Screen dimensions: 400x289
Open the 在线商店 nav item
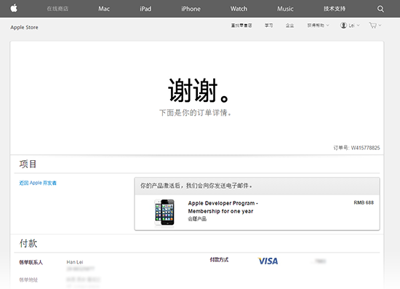(x=57, y=9)
